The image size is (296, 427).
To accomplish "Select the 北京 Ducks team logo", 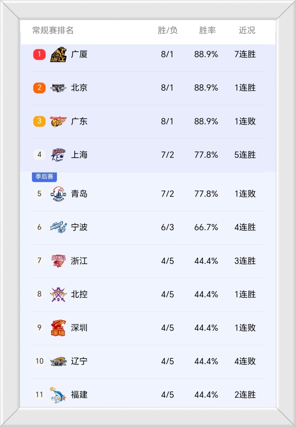I will pos(58,88).
